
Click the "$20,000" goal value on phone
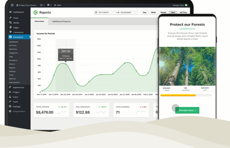[x=205, y=88]
